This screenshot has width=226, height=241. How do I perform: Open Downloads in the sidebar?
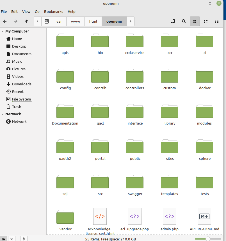[x=23, y=84]
